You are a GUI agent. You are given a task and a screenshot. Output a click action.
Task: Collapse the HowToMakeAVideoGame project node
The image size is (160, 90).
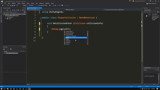click(4, 15)
